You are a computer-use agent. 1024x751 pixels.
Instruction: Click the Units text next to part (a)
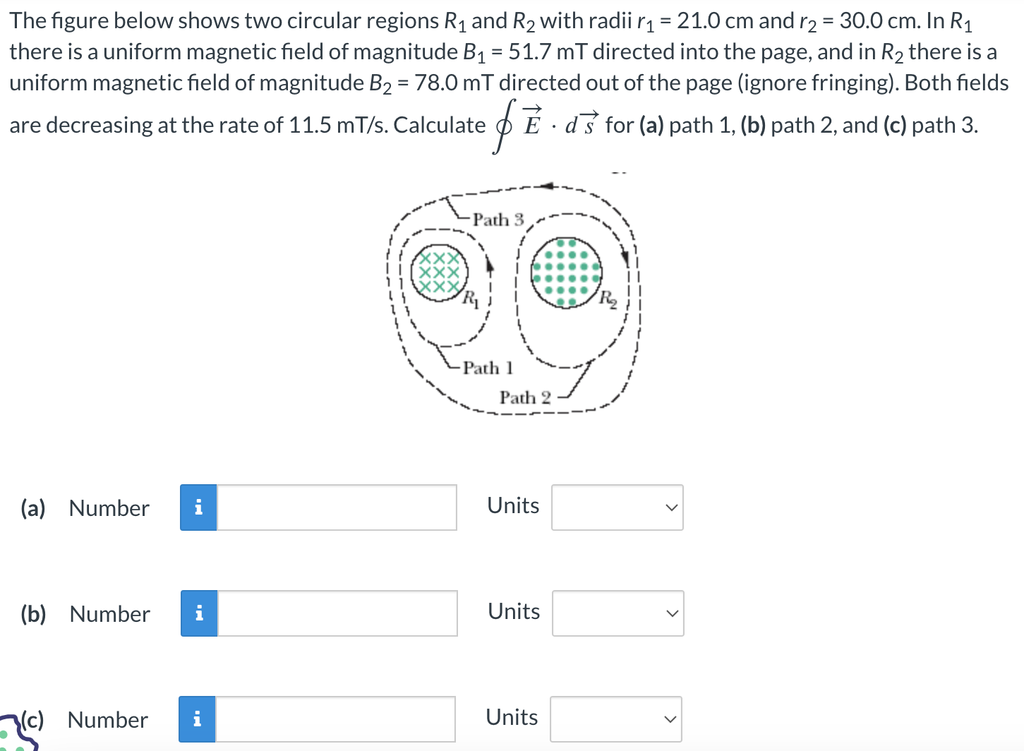512,505
